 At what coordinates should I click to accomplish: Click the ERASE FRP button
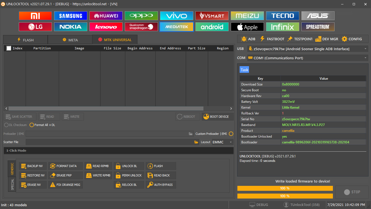click(x=65, y=175)
